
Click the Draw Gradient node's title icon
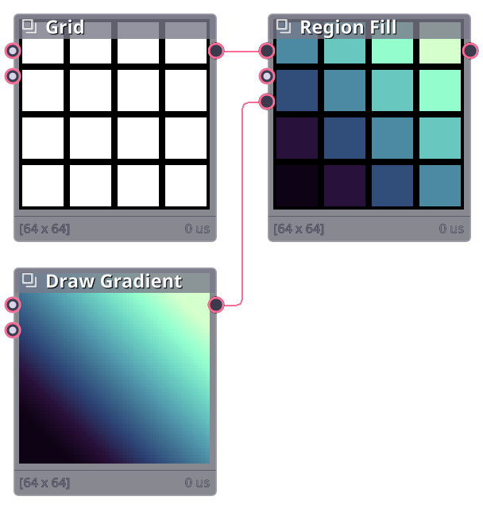(x=29, y=281)
